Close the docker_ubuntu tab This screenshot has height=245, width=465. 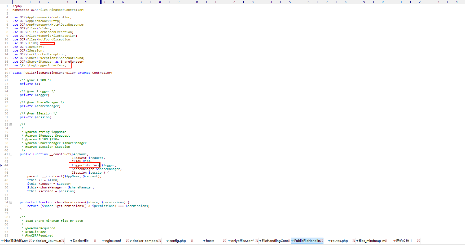pos(63,241)
